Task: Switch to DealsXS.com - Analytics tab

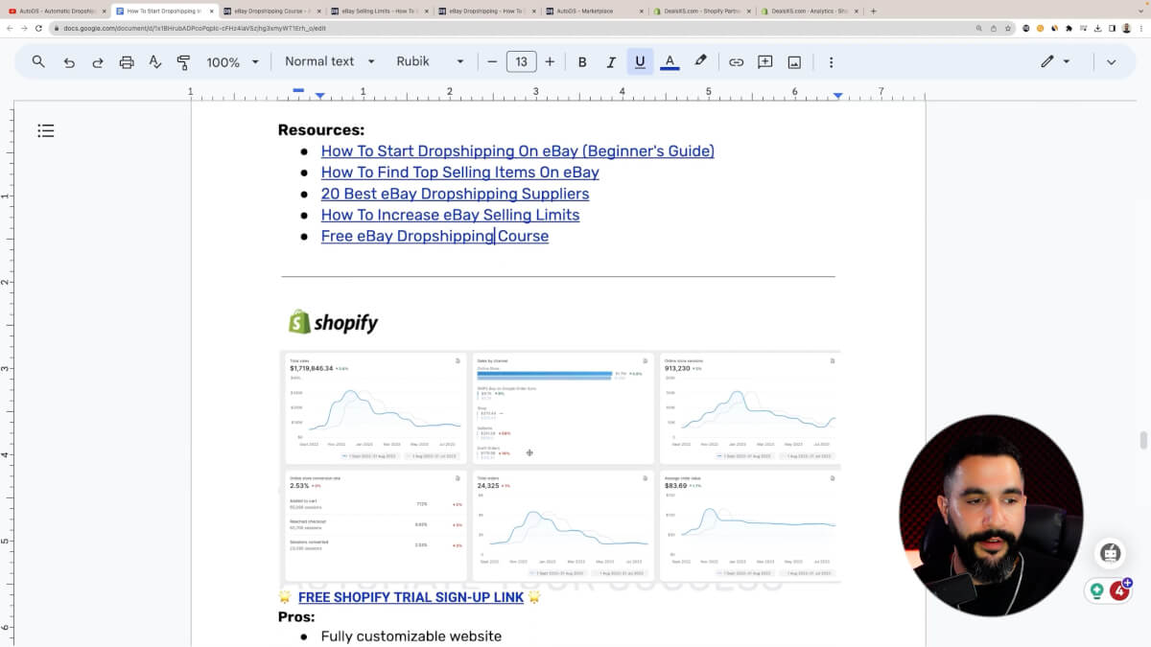Action: (x=810, y=11)
